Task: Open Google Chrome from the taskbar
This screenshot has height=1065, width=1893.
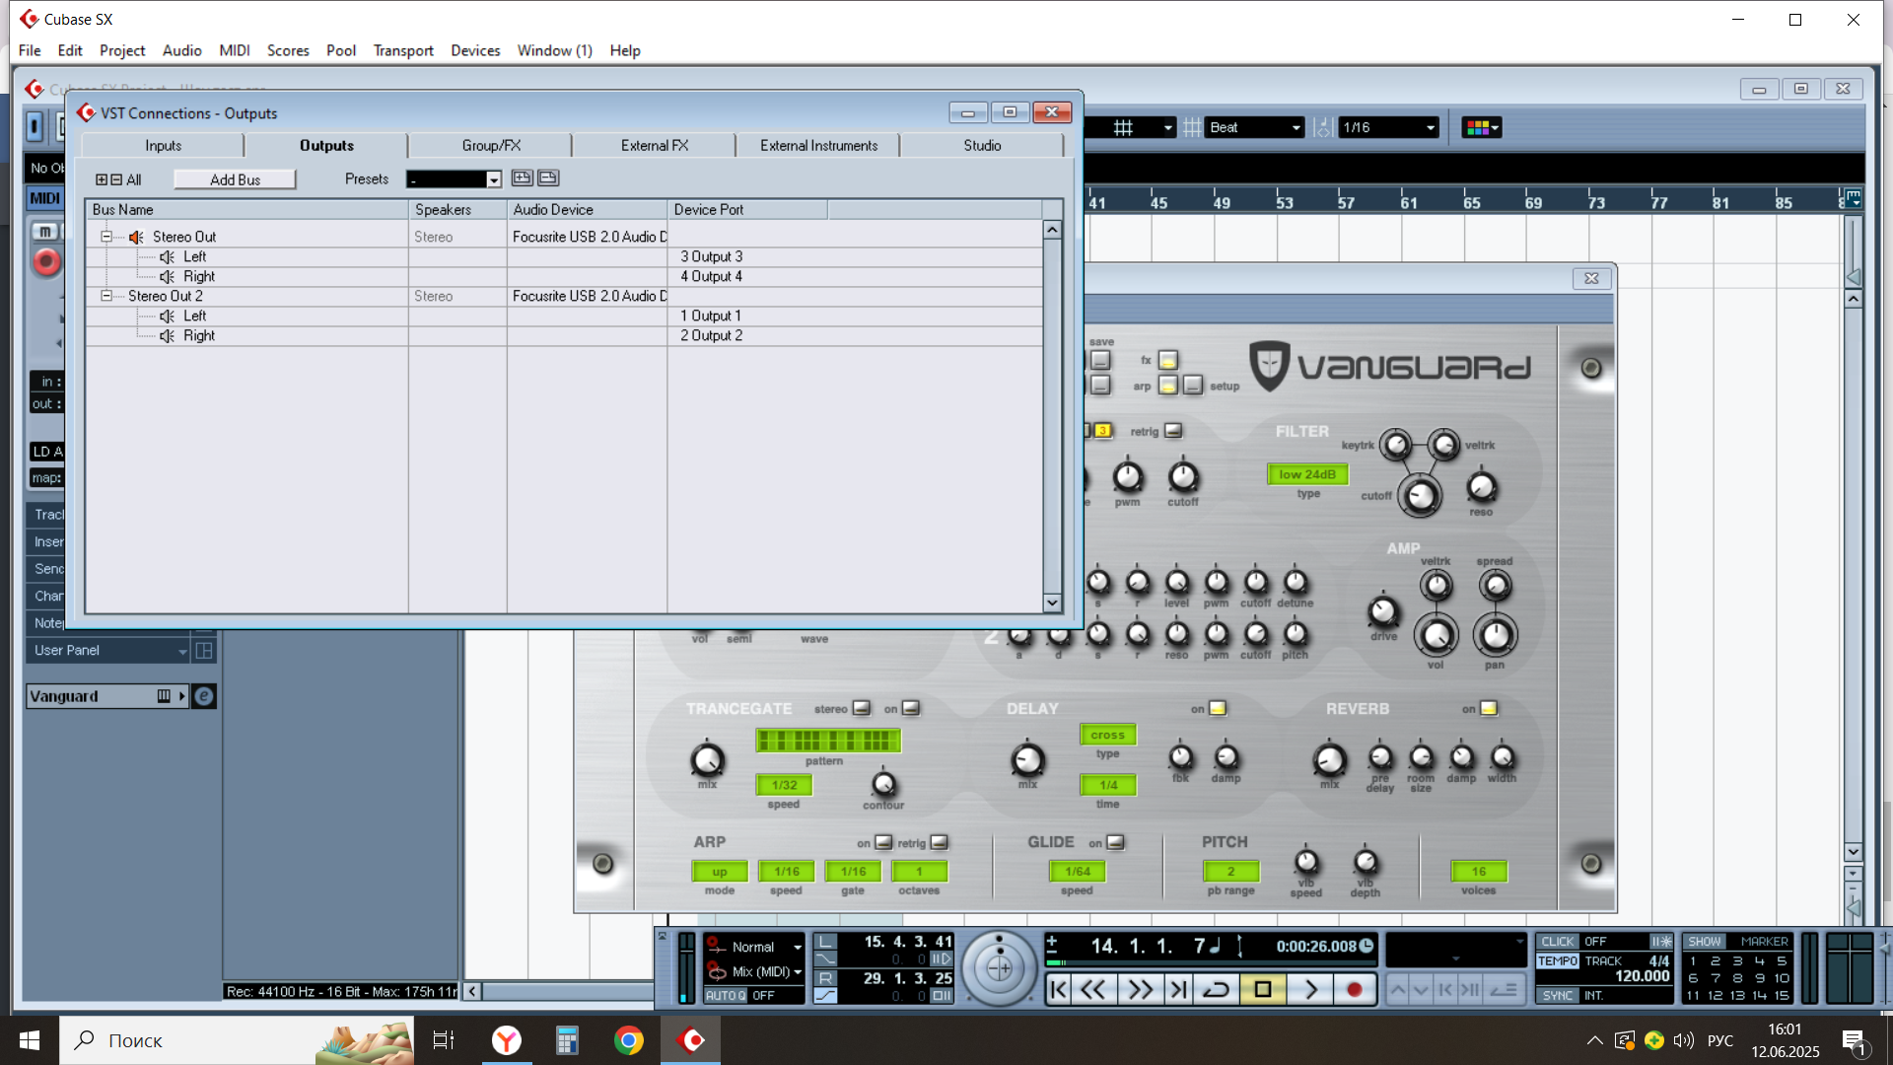Action: [629, 1040]
